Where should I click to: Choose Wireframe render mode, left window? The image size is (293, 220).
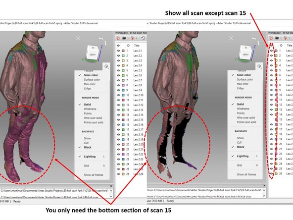(90, 109)
